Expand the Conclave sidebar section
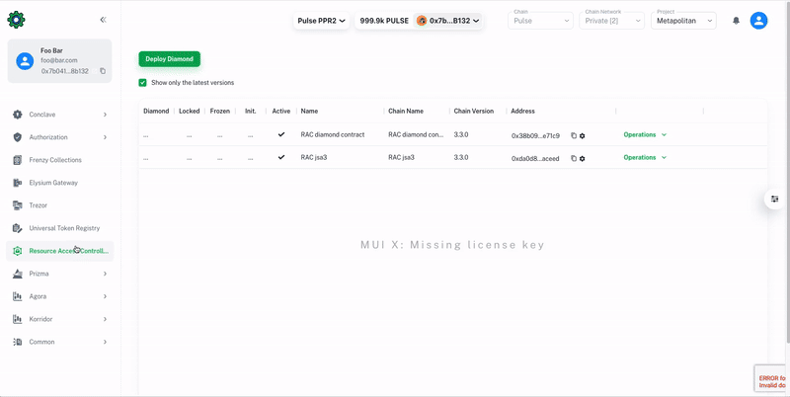This screenshot has height=397, width=790. (x=59, y=115)
